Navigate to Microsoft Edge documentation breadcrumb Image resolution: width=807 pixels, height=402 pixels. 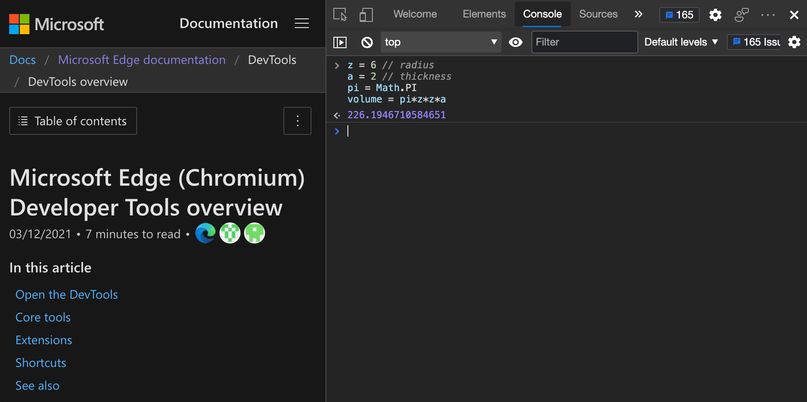[x=142, y=60]
